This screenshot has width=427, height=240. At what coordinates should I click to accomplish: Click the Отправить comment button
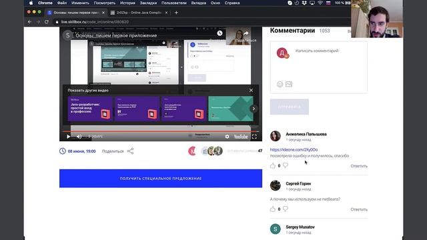pyautogui.click(x=290, y=107)
